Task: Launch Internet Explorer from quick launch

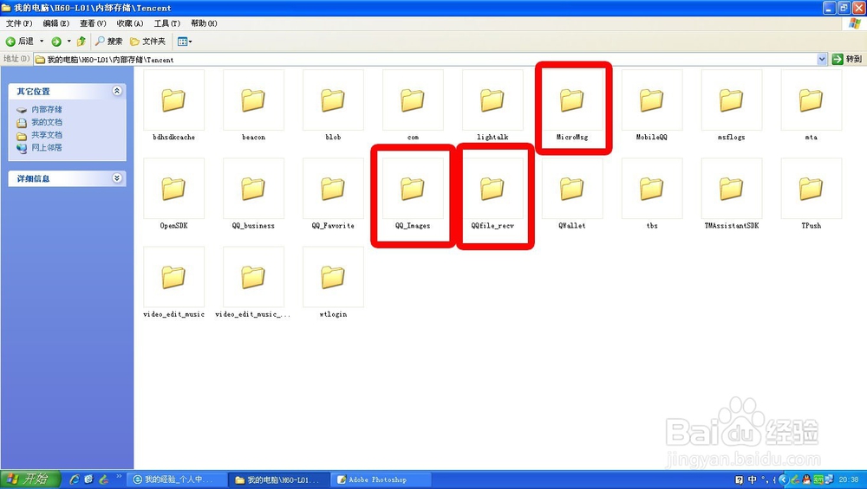Action: [x=74, y=479]
